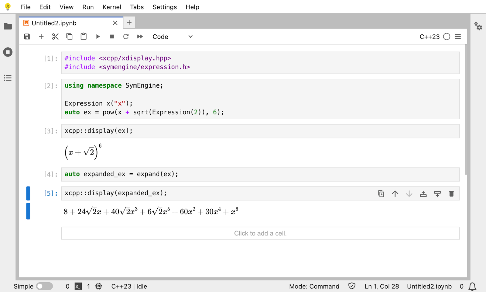Click the notebook vertical scrollbar
This screenshot has width=486, height=292.
[466, 109]
